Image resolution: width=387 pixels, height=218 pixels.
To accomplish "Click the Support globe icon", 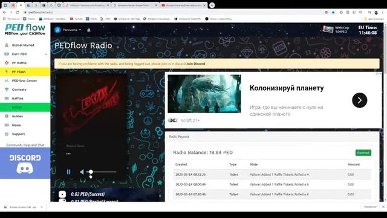I will (7, 134).
